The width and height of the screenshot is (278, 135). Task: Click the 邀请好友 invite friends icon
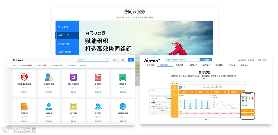tap(239, 60)
